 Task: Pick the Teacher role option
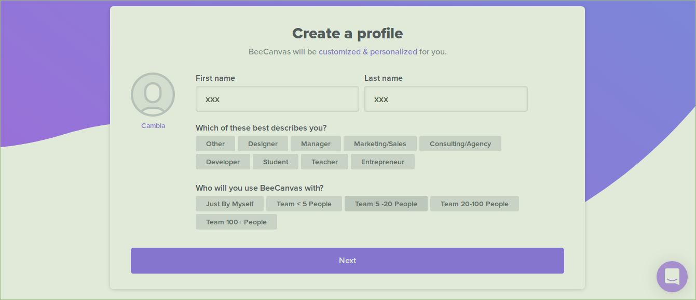(324, 162)
